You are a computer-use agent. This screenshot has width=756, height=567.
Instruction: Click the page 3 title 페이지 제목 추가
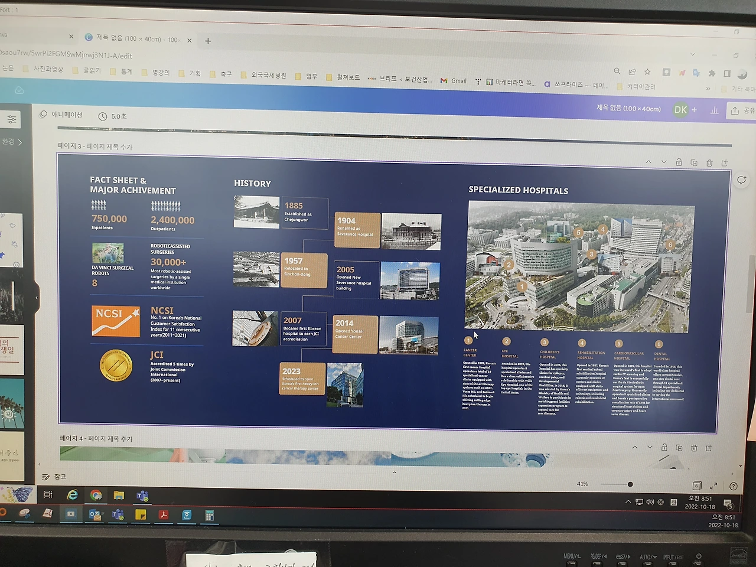point(110,146)
